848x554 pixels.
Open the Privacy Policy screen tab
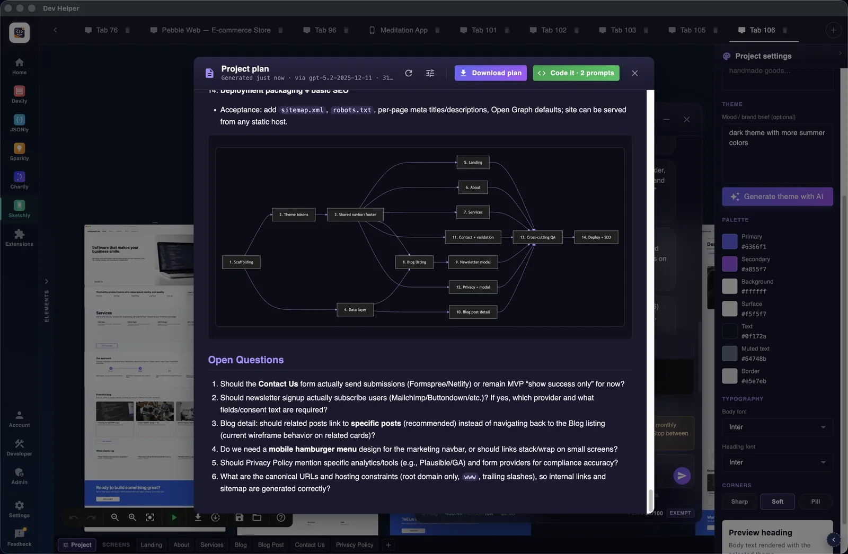pyautogui.click(x=355, y=544)
